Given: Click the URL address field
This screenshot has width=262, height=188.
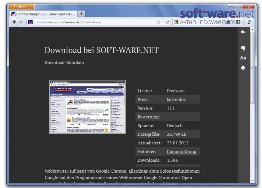Looking at the screenshot, I should pos(94,22).
